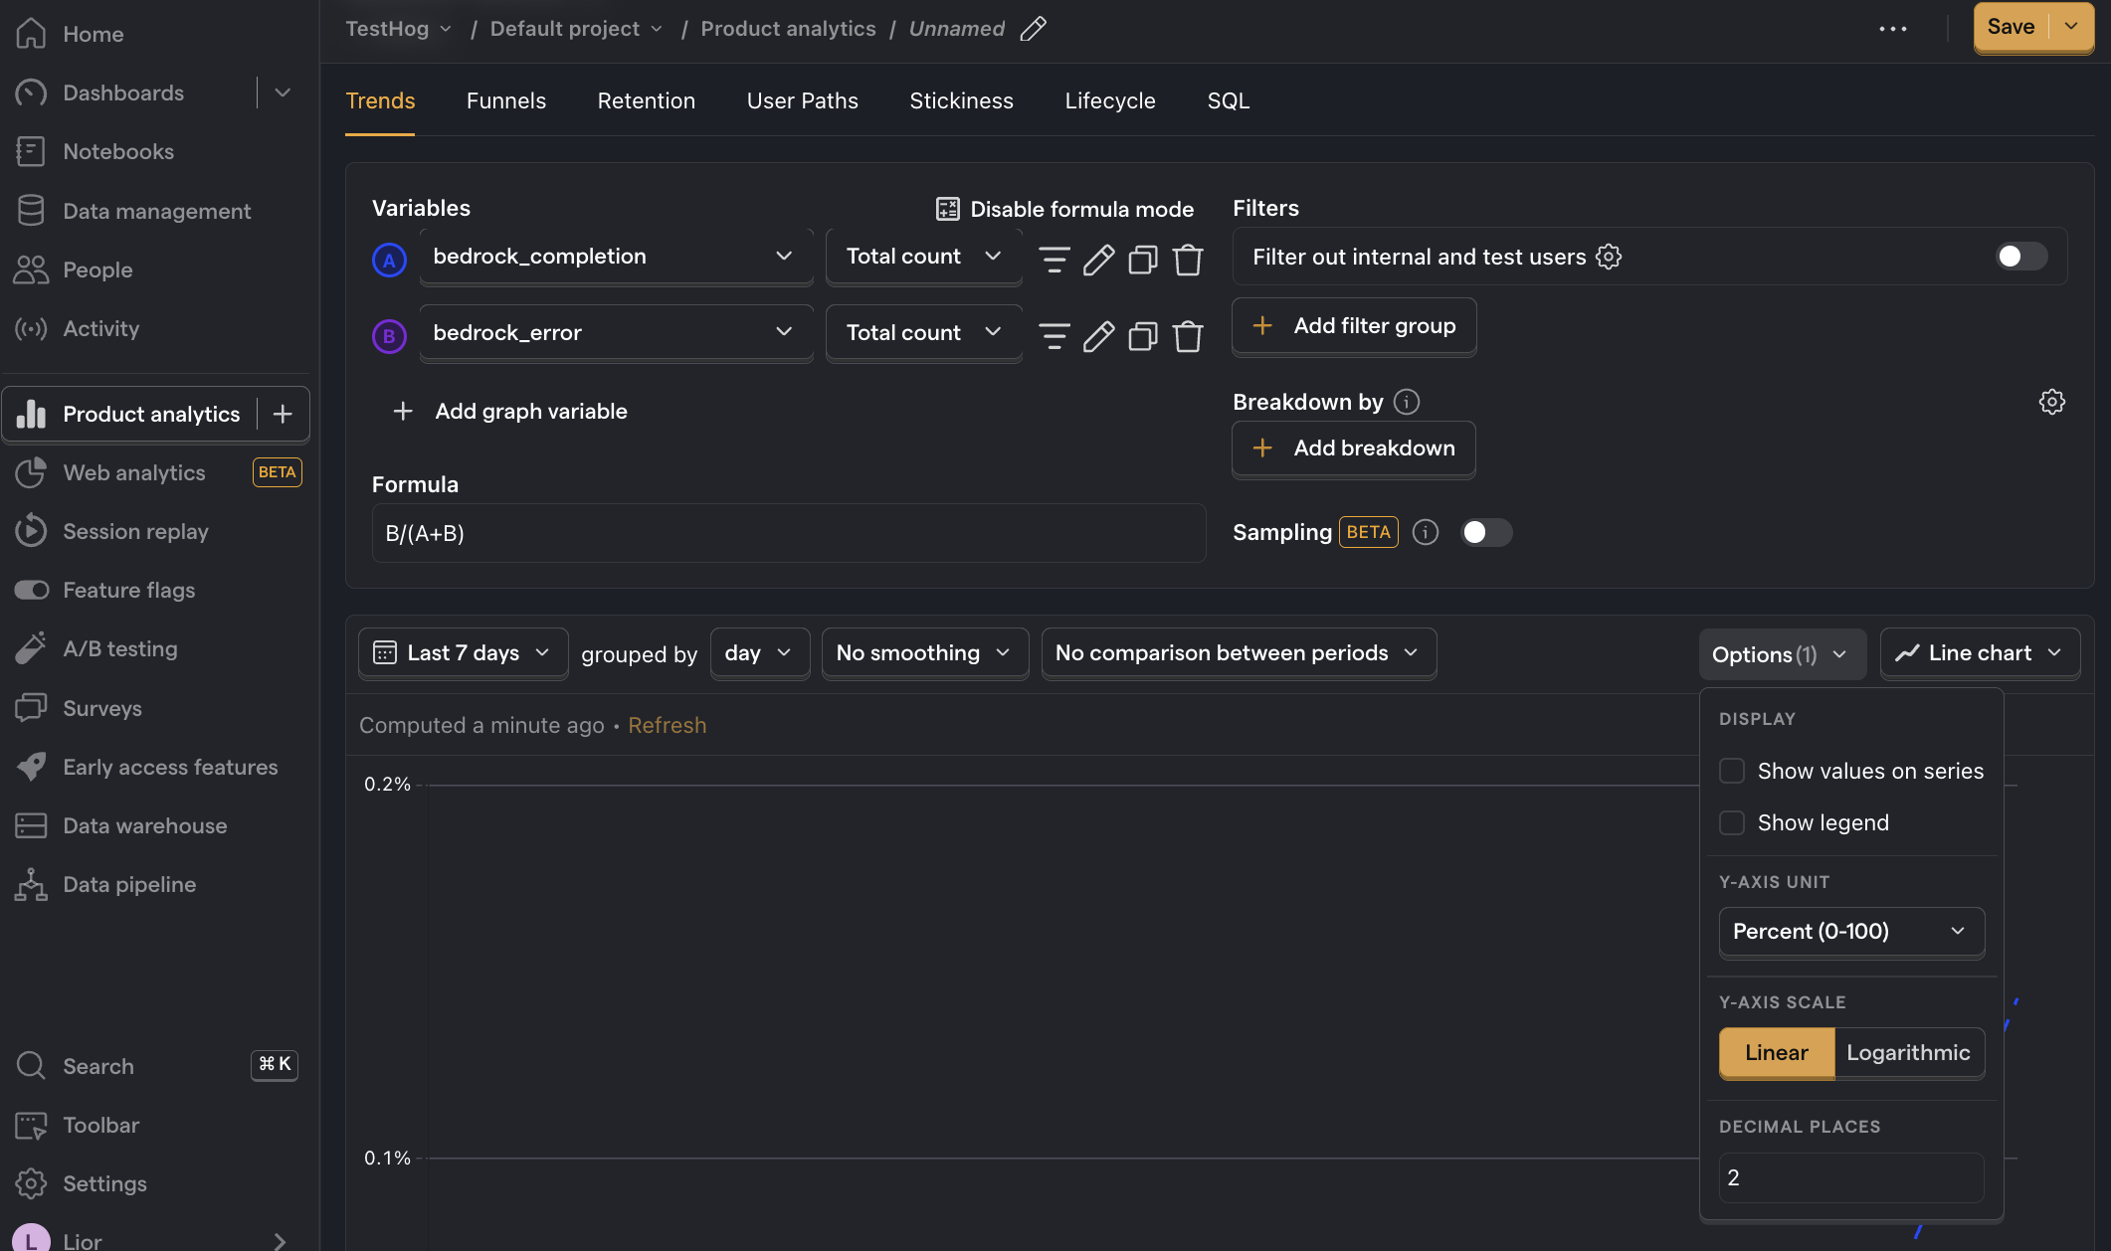Open comparison between periods dropdown
Image resolution: width=2111 pixels, height=1251 pixels.
pos(1239,653)
